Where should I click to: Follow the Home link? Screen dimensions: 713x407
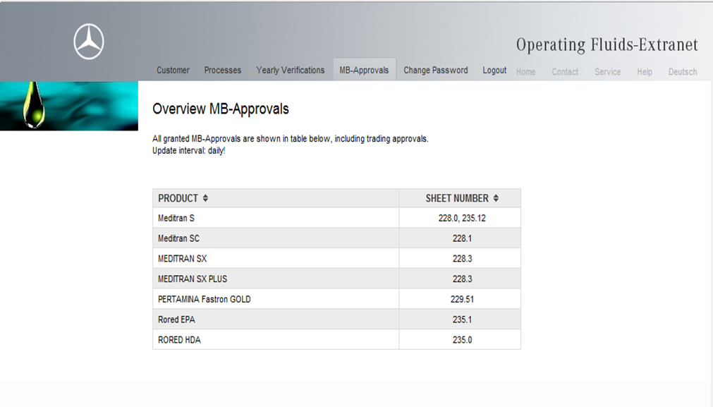525,72
